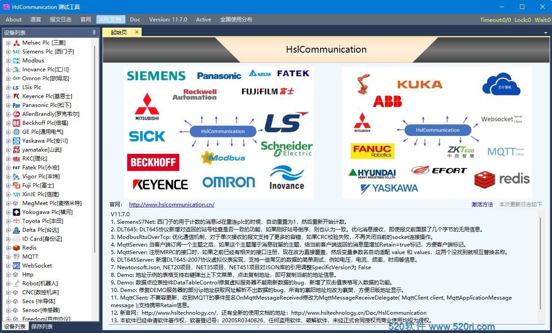
Task: Expand the Siemens Plc node
Action: pos(8,52)
